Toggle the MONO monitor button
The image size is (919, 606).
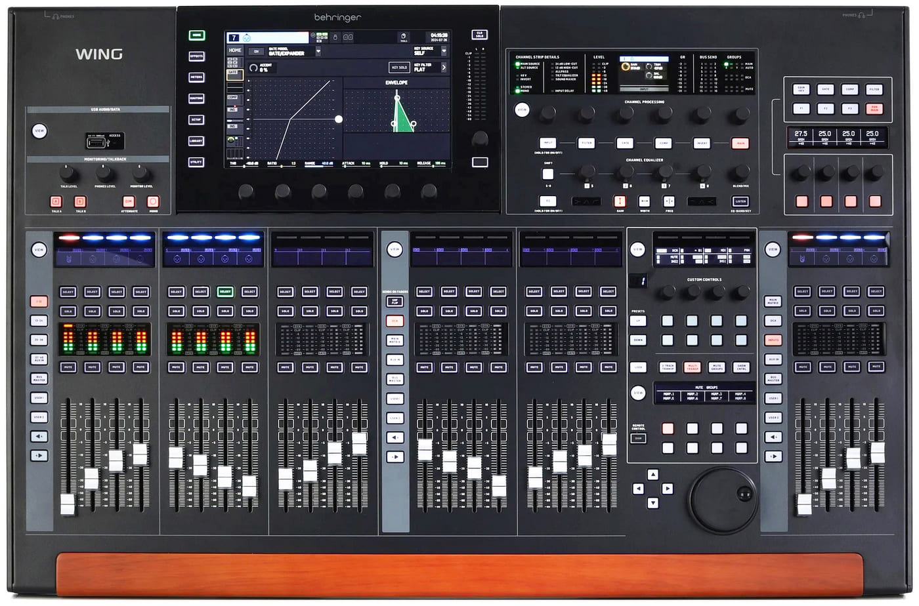[x=153, y=202]
